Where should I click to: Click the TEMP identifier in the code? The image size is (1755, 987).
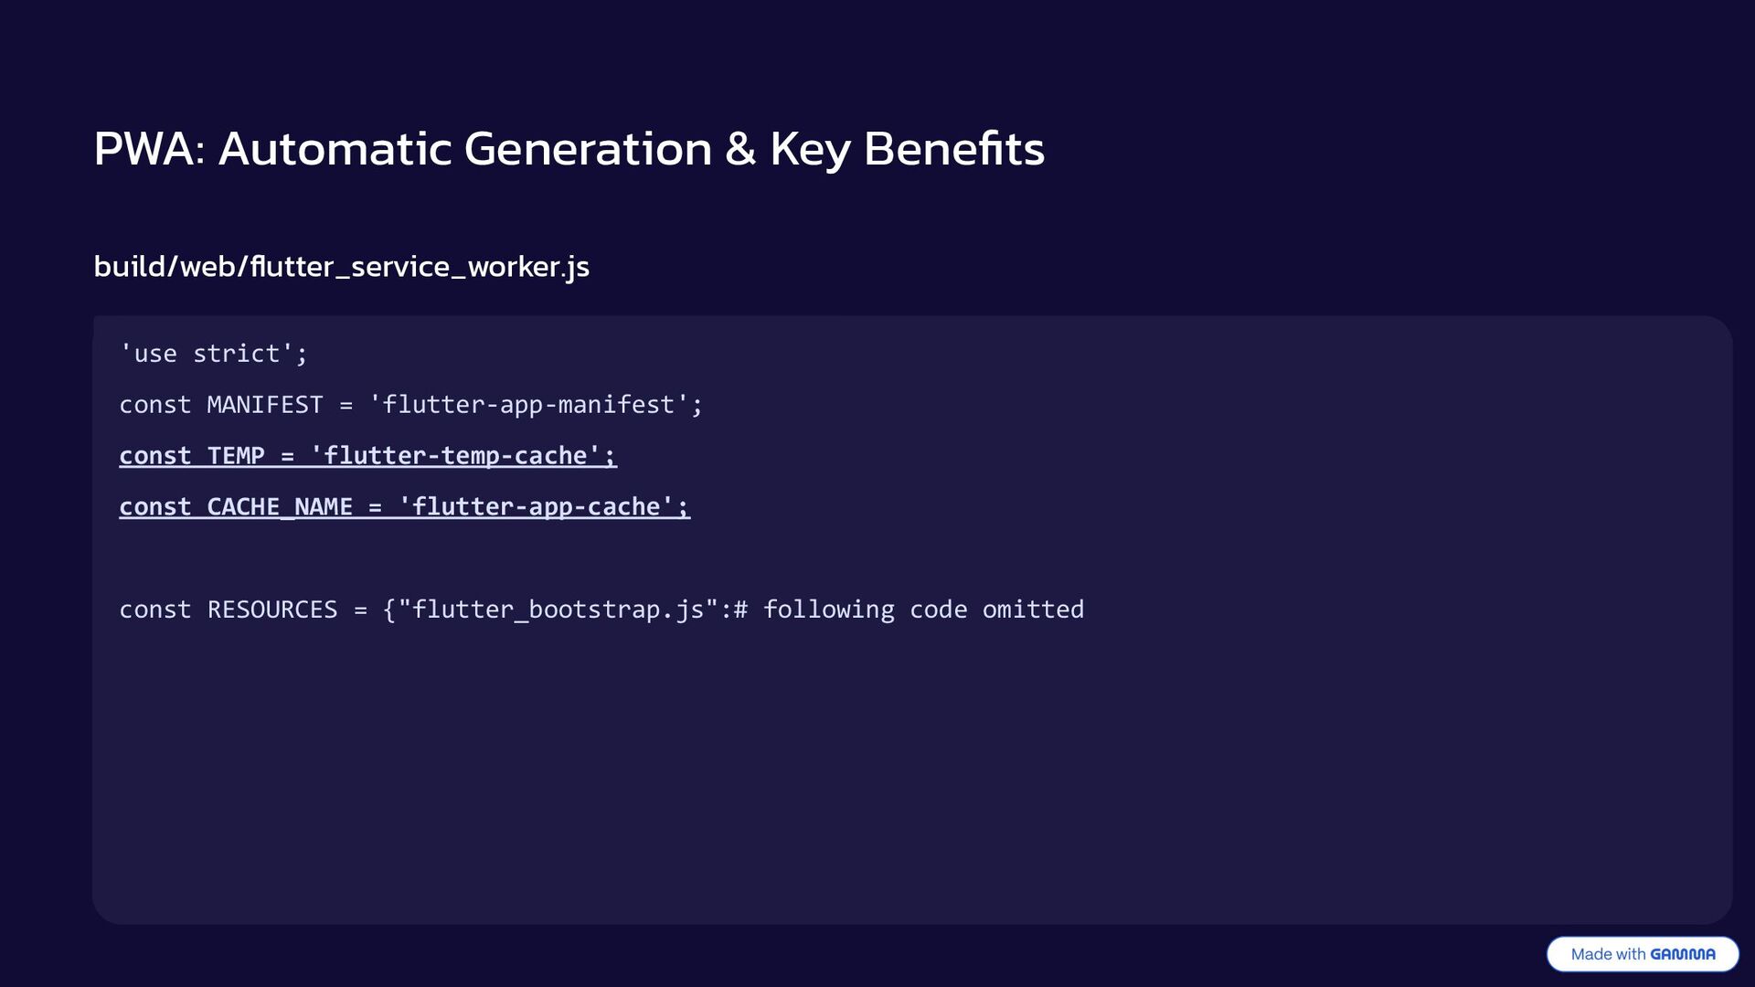point(236,455)
